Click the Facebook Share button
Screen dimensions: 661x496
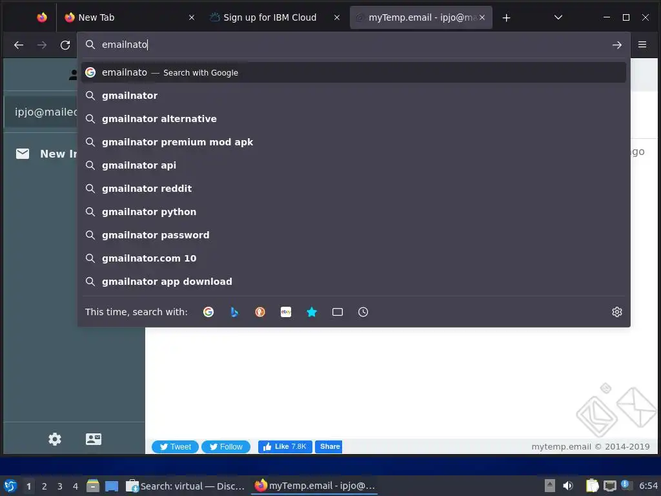pos(329,447)
